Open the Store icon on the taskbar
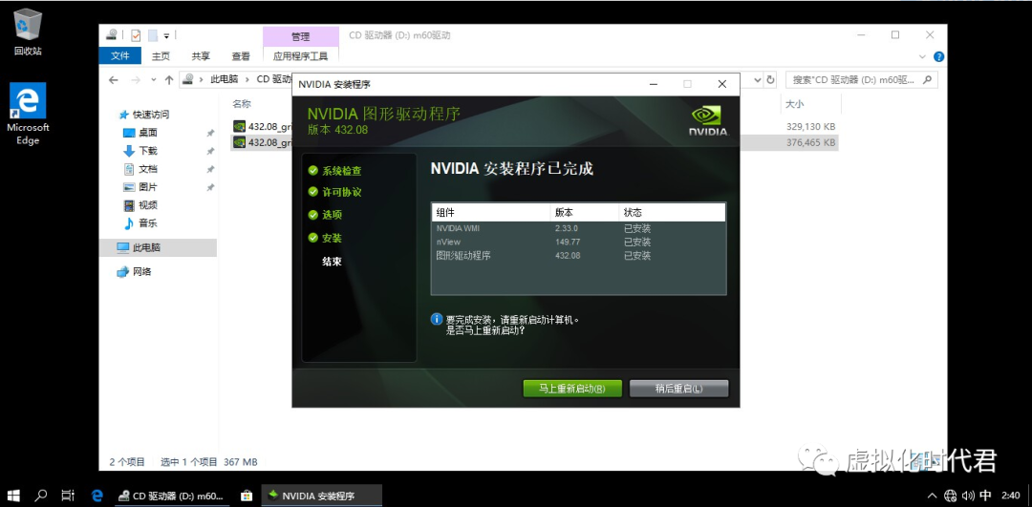The image size is (1032, 507). pos(247,496)
